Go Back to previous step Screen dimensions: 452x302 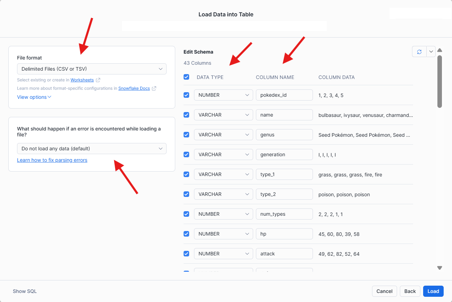click(410, 291)
